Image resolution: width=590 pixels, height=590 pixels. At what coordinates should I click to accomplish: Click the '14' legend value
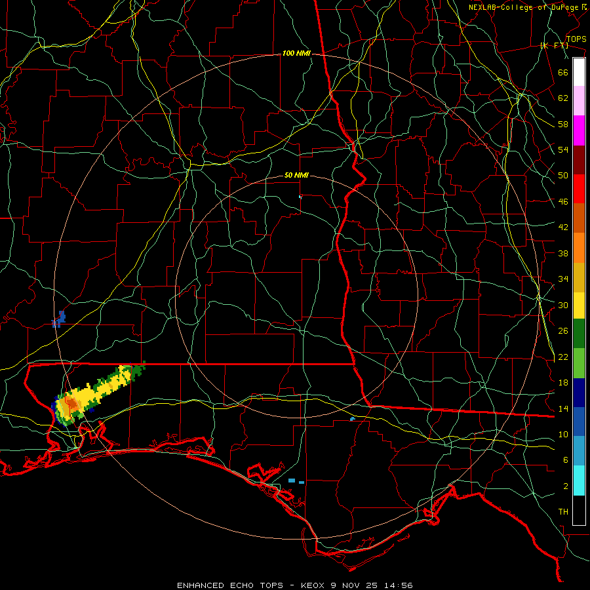(x=563, y=408)
